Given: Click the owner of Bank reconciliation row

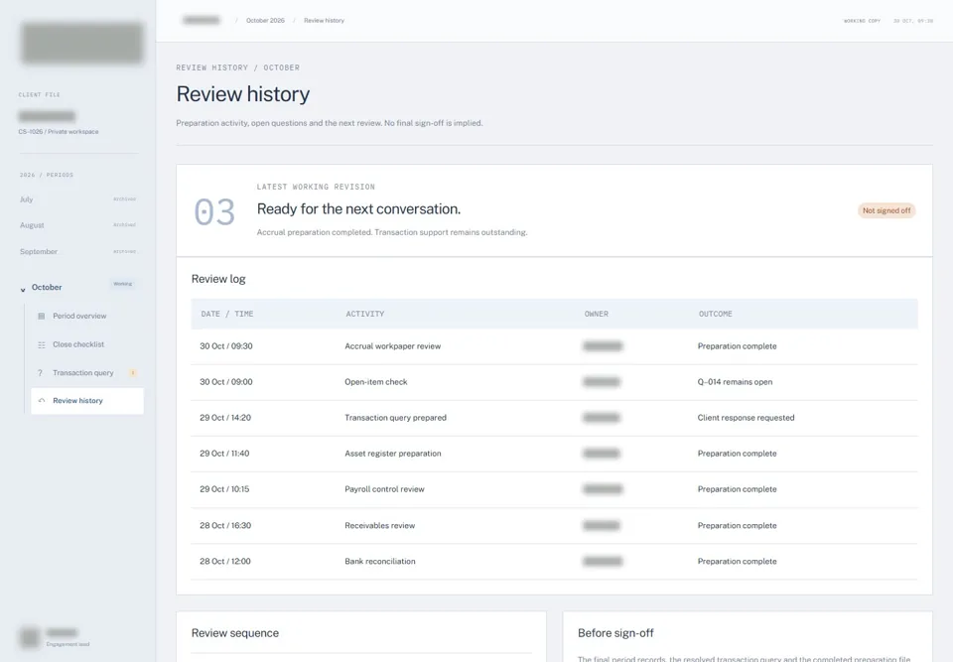Looking at the screenshot, I should (603, 562).
